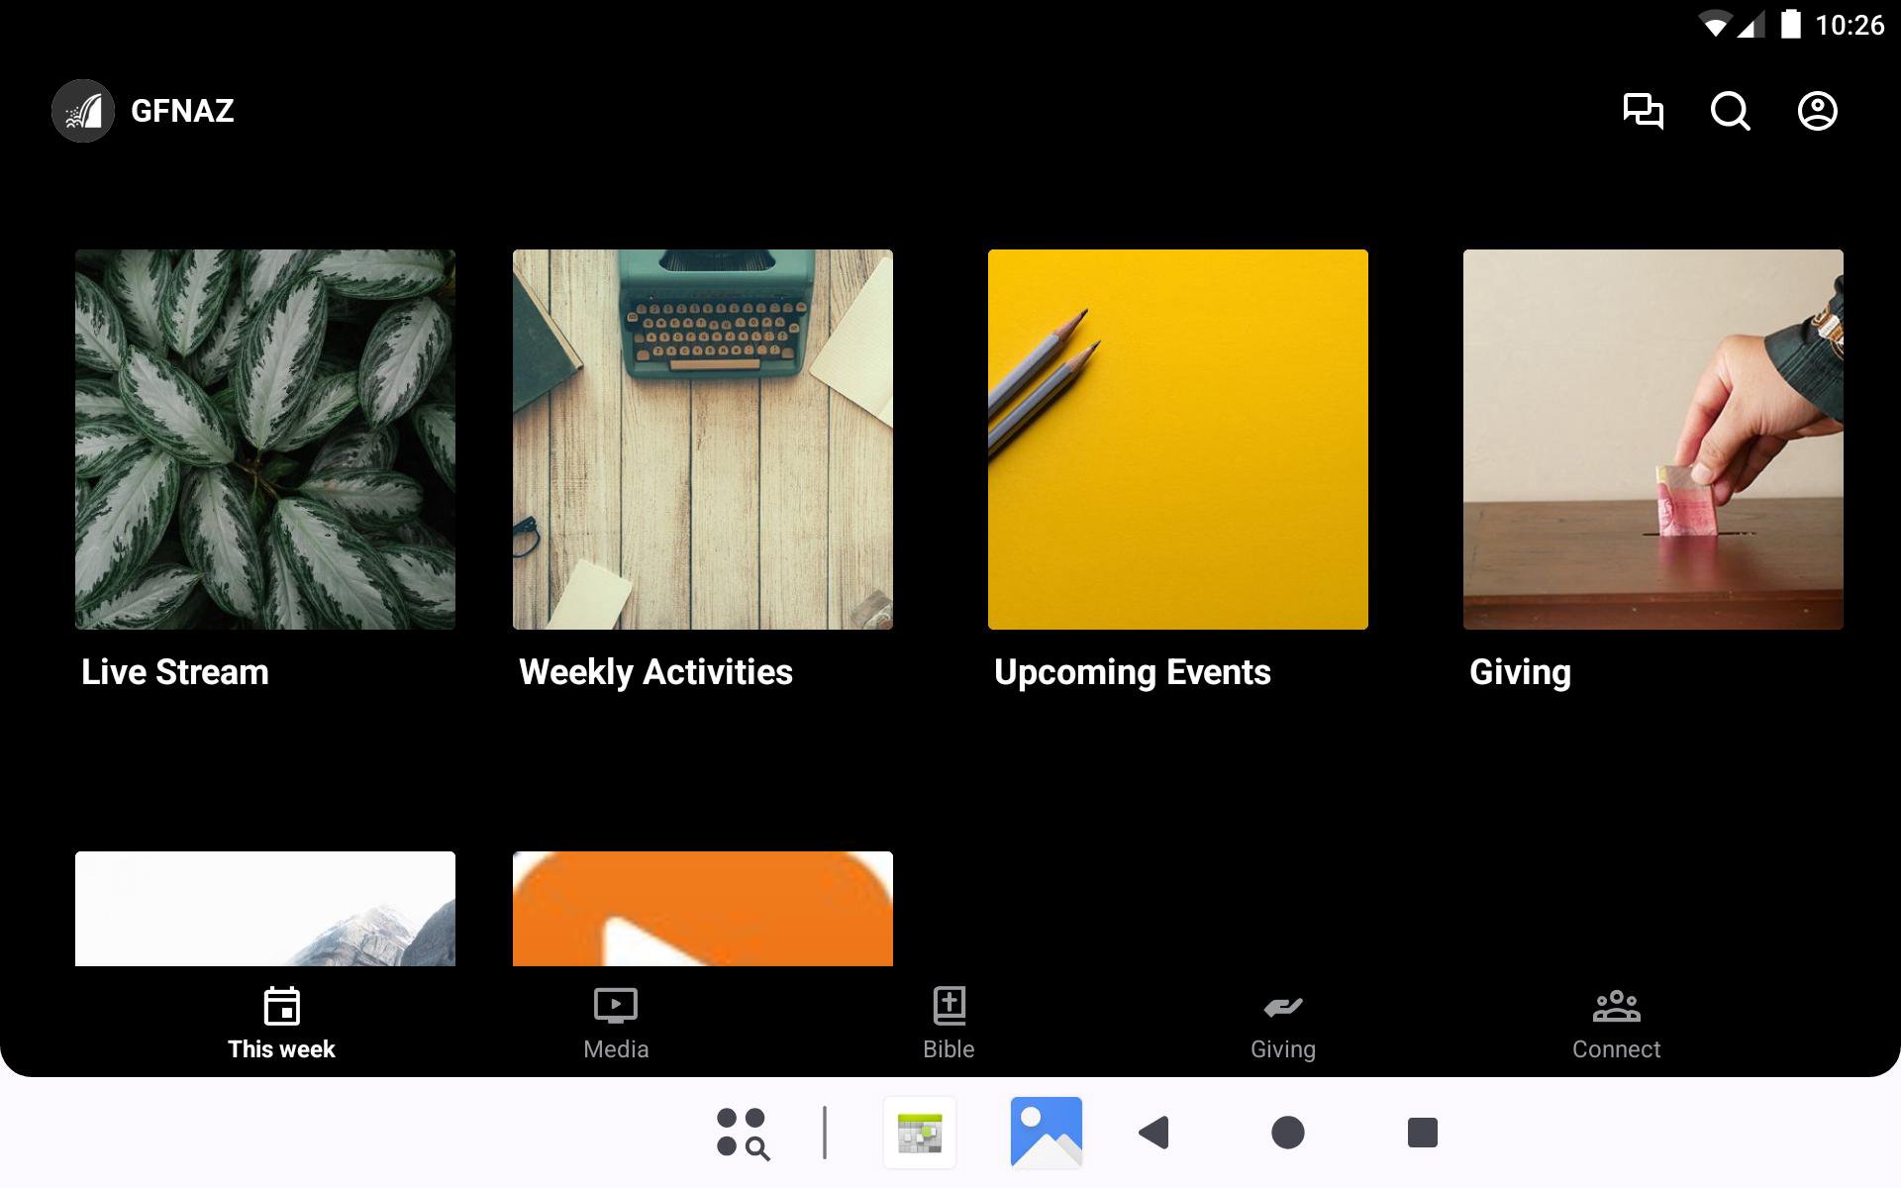Tap the orange play button tile

click(x=703, y=909)
